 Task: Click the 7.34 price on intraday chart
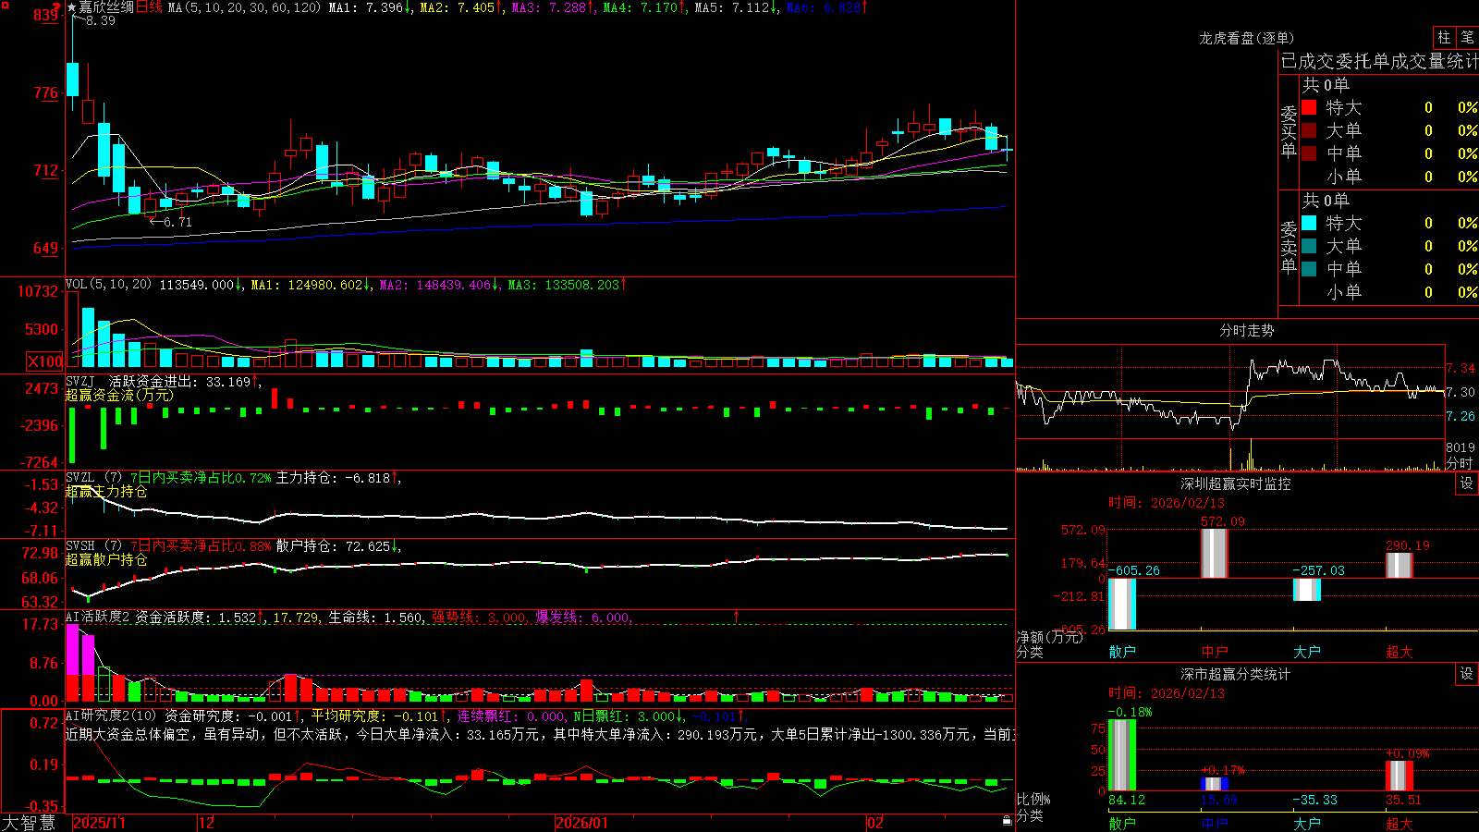point(1461,368)
